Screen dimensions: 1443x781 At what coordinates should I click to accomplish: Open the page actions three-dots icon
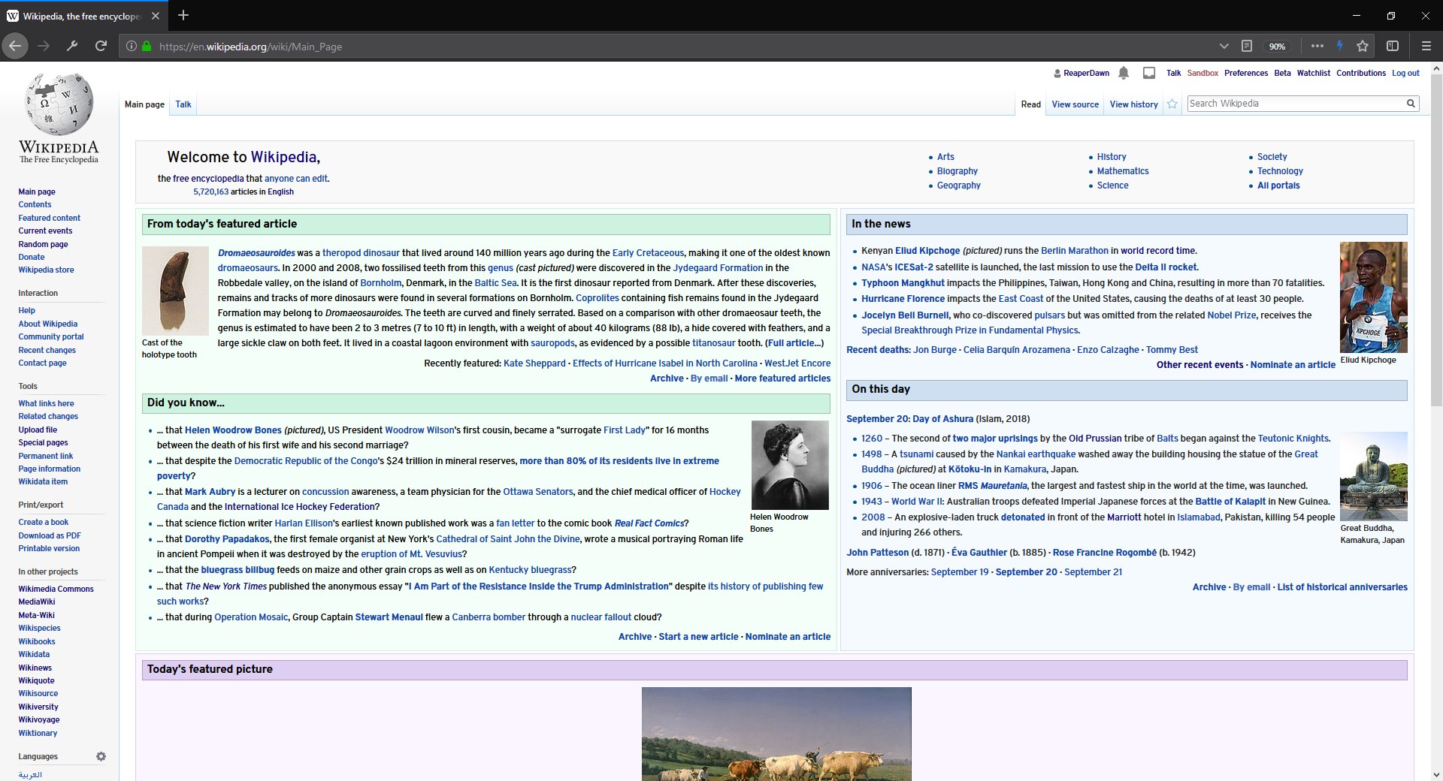pos(1317,46)
